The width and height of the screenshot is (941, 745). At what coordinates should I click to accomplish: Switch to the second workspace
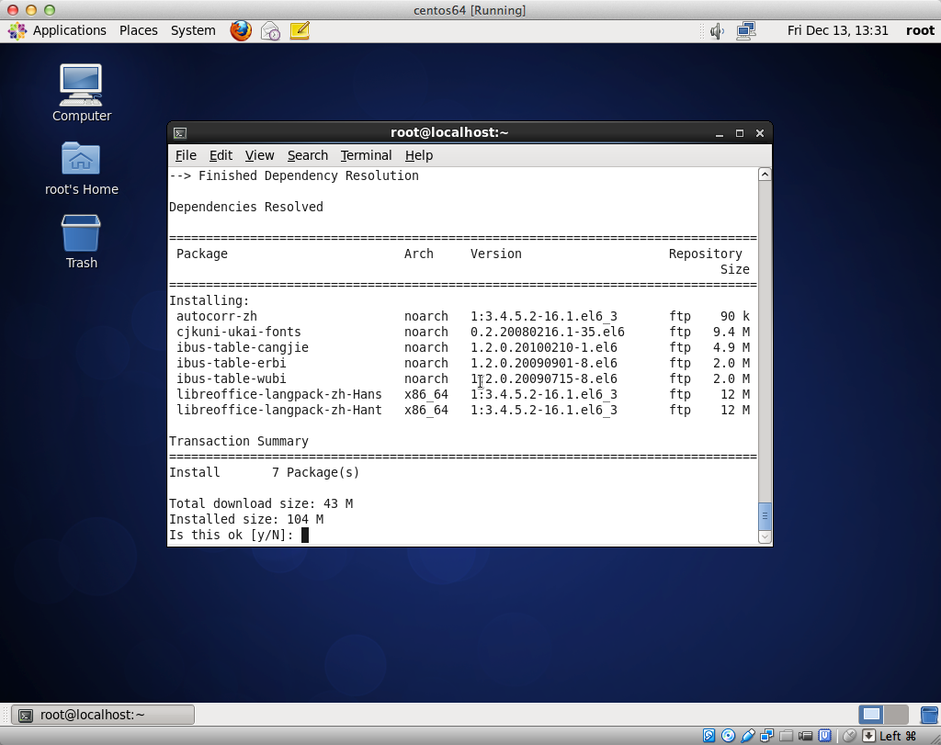(896, 715)
